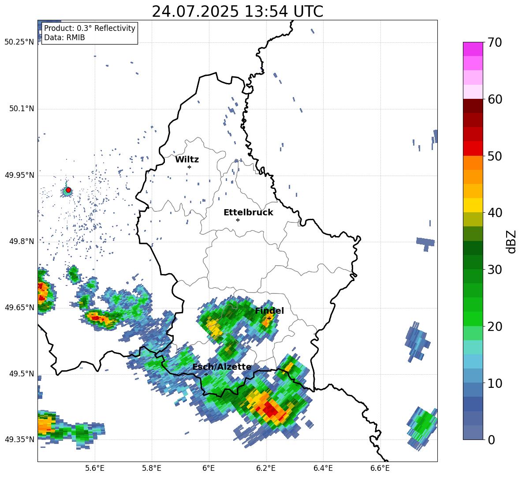Click the magenta top colorbar segment
Screen dimensions: 522x477
pos(473,49)
